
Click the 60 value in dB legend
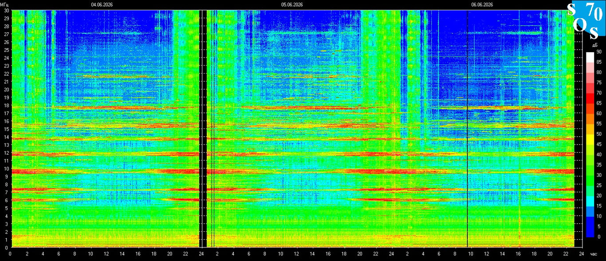(x=599, y=113)
